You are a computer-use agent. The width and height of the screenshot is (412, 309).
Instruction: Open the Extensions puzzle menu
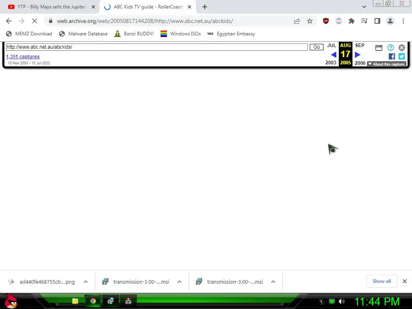tap(351, 21)
